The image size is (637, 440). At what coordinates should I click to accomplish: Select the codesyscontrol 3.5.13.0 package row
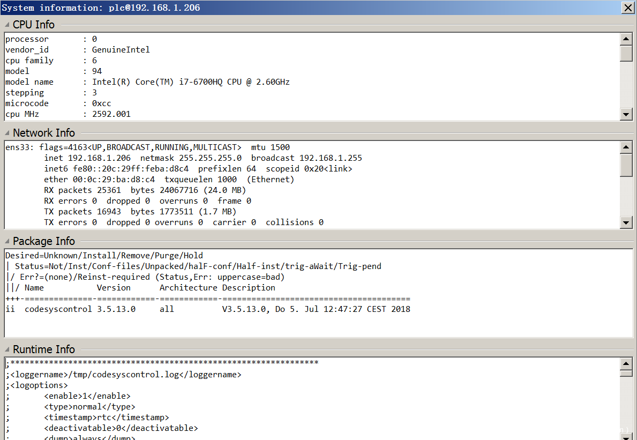(207, 309)
